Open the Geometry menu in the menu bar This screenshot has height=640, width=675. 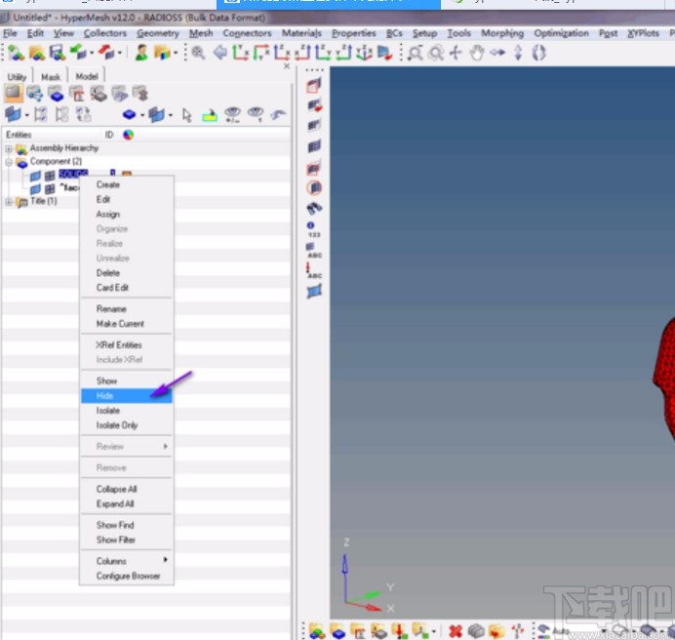157,33
